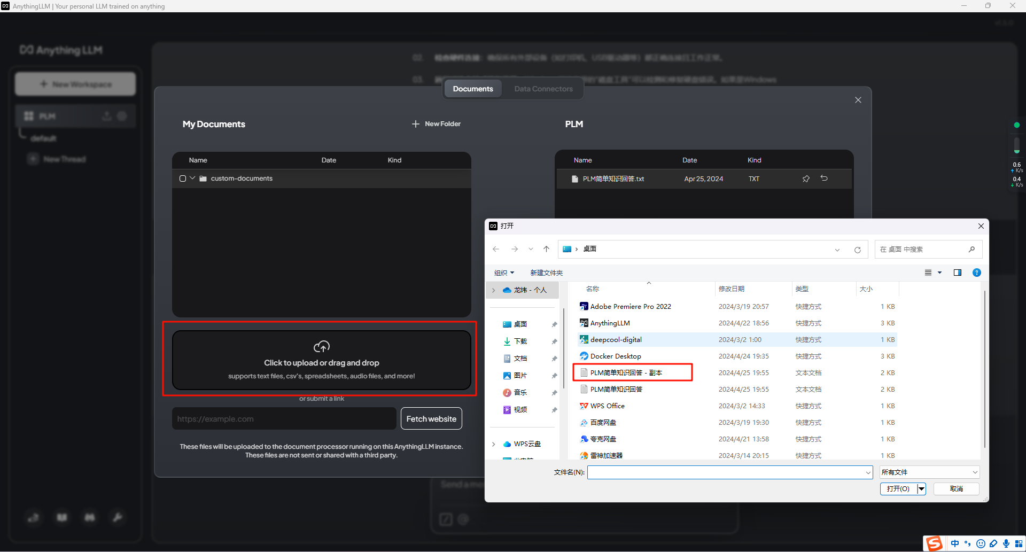Switch to the Documents tab
The width and height of the screenshot is (1026, 552).
click(x=473, y=89)
